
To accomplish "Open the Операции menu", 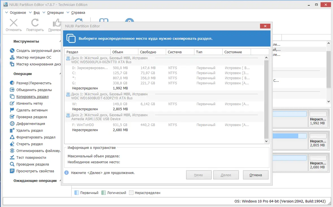I will point(55,13).
